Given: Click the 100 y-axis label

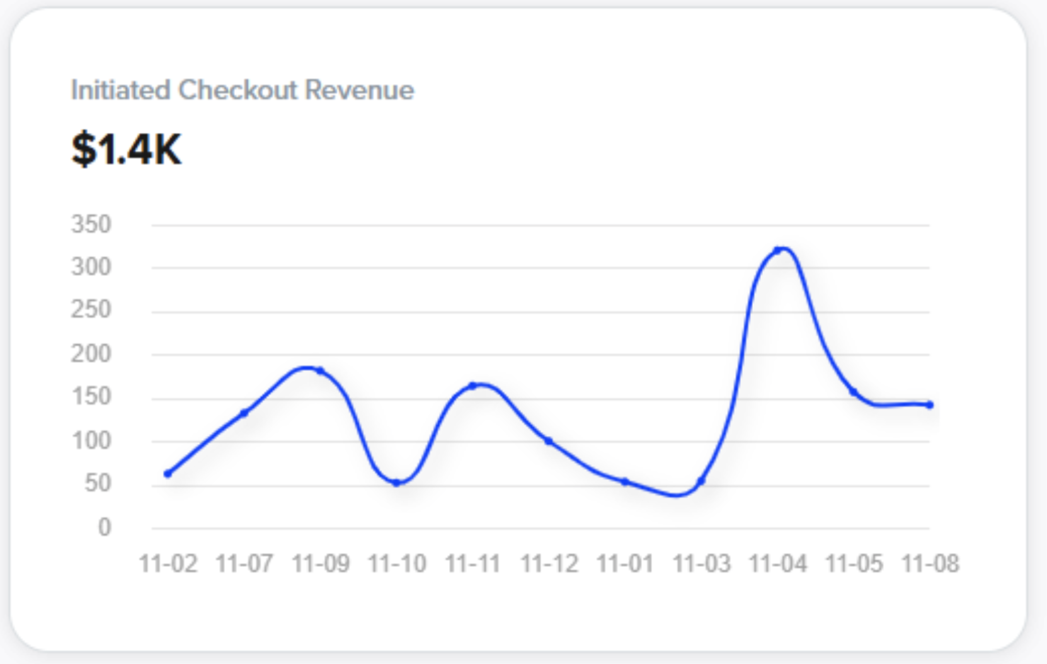Looking at the screenshot, I should (91, 441).
